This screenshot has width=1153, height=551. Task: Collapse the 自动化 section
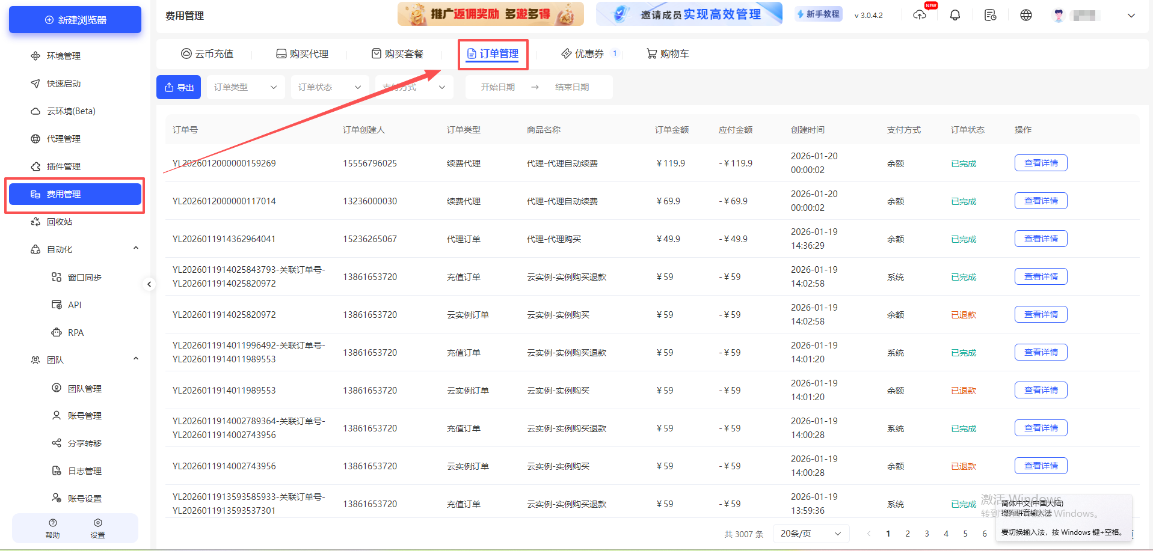[x=136, y=248]
